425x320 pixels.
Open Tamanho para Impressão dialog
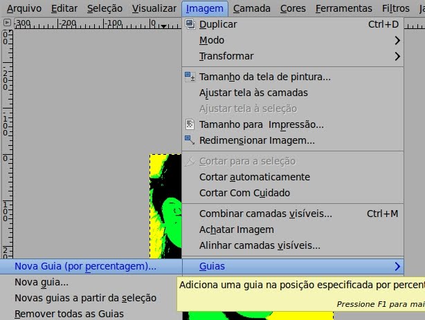tap(293, 124)
